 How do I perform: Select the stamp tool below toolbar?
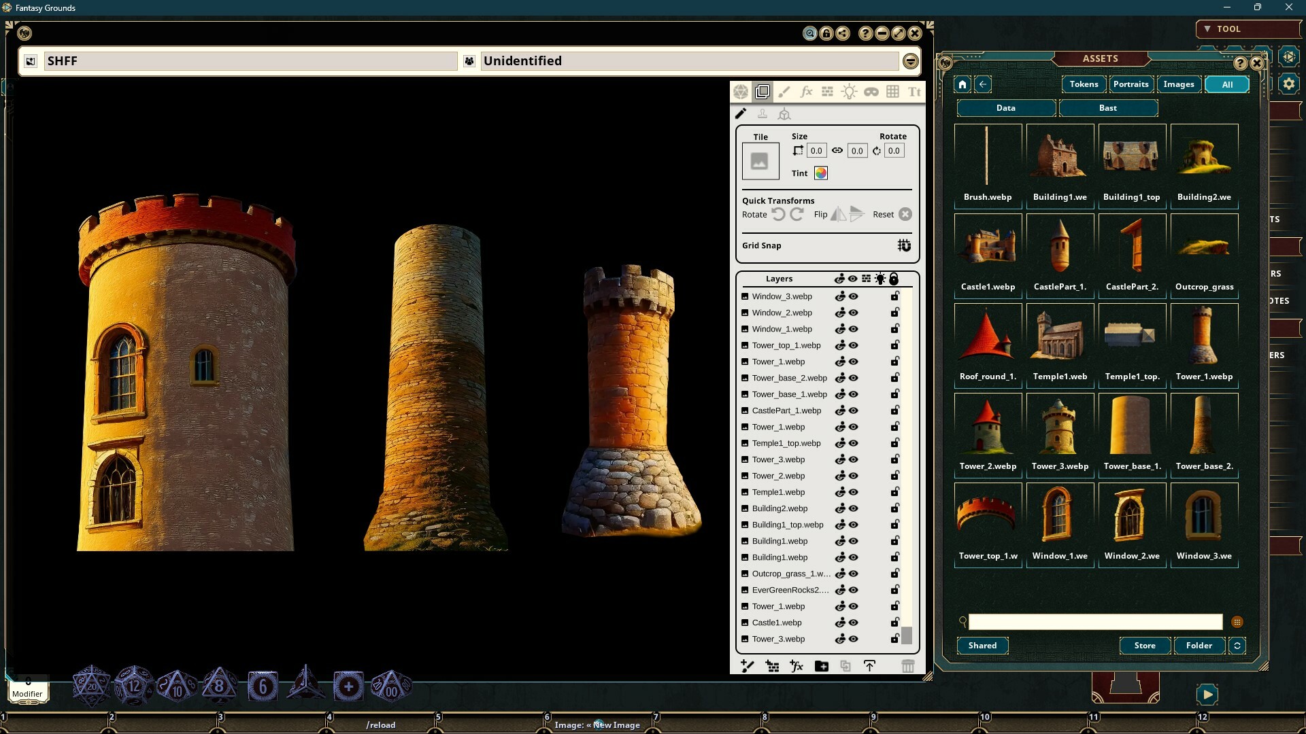point(763,113)
